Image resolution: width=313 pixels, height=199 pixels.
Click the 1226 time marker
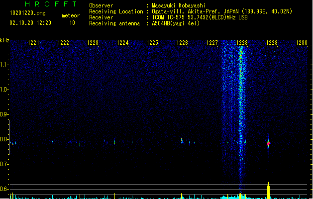[x=183, y=43]
